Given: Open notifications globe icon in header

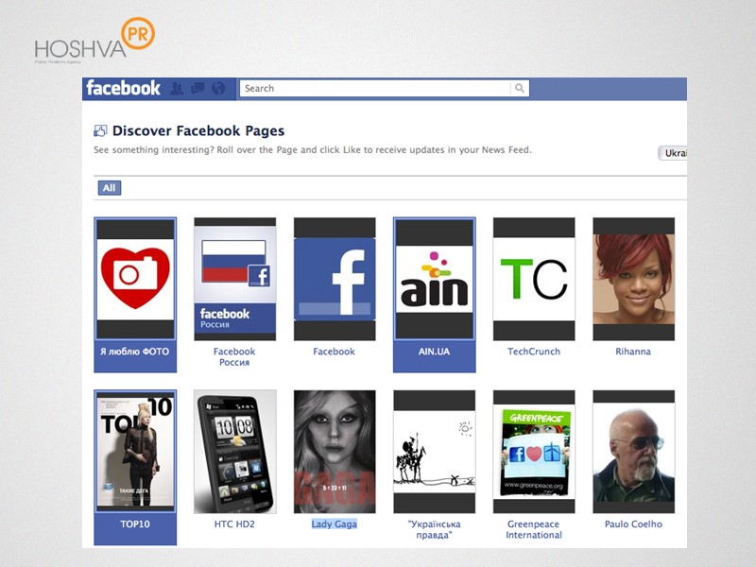Looking at the screenshot, I should 218,89.
